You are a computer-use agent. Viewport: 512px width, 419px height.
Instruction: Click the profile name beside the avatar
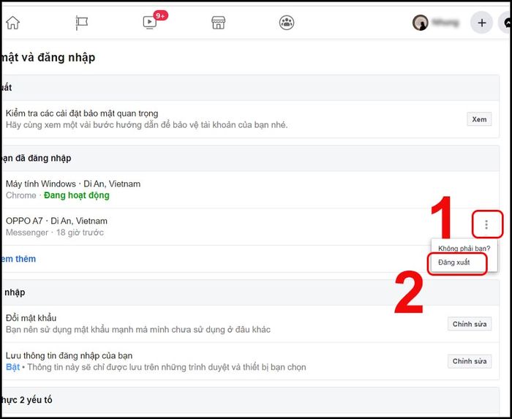(445, 23)
